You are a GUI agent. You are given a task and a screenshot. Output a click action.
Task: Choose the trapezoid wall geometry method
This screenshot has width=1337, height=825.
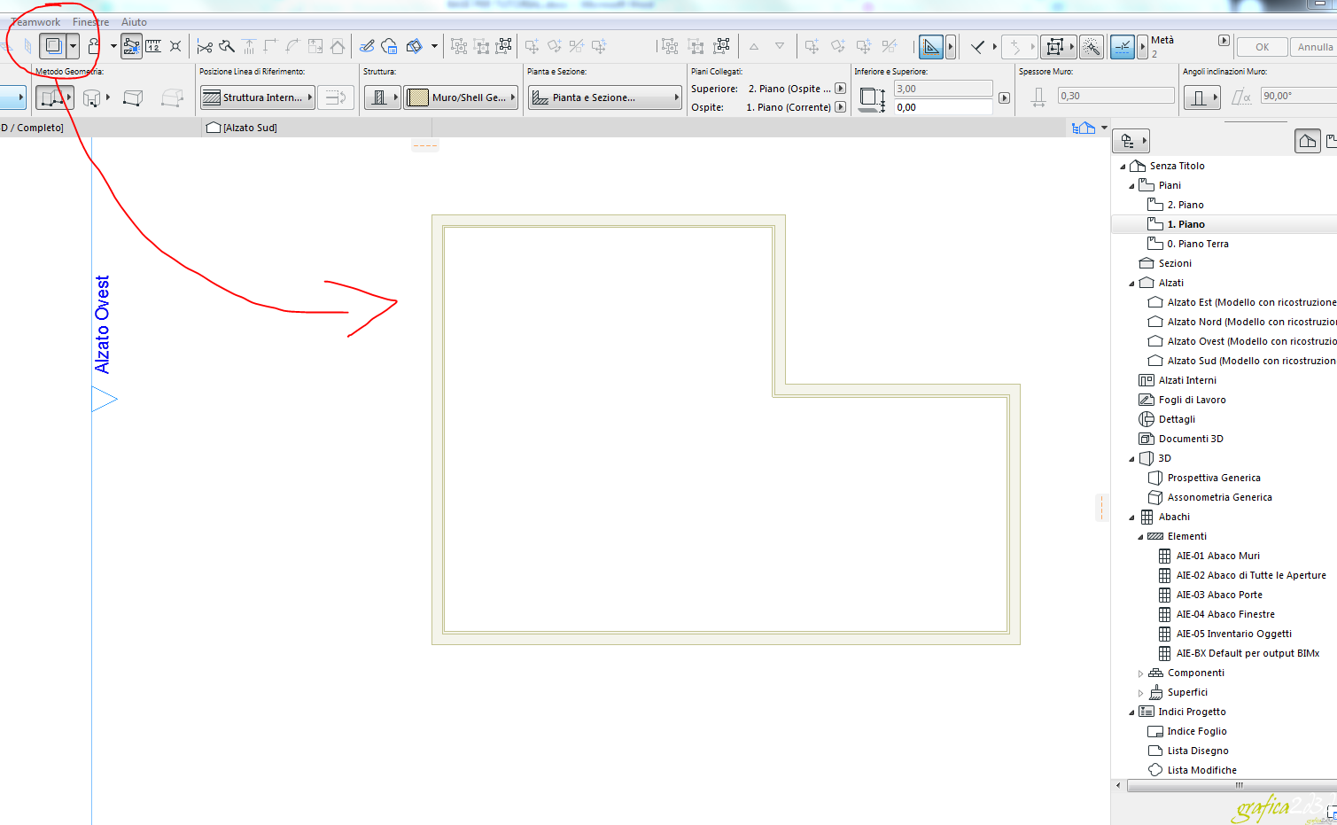[133, 97]
